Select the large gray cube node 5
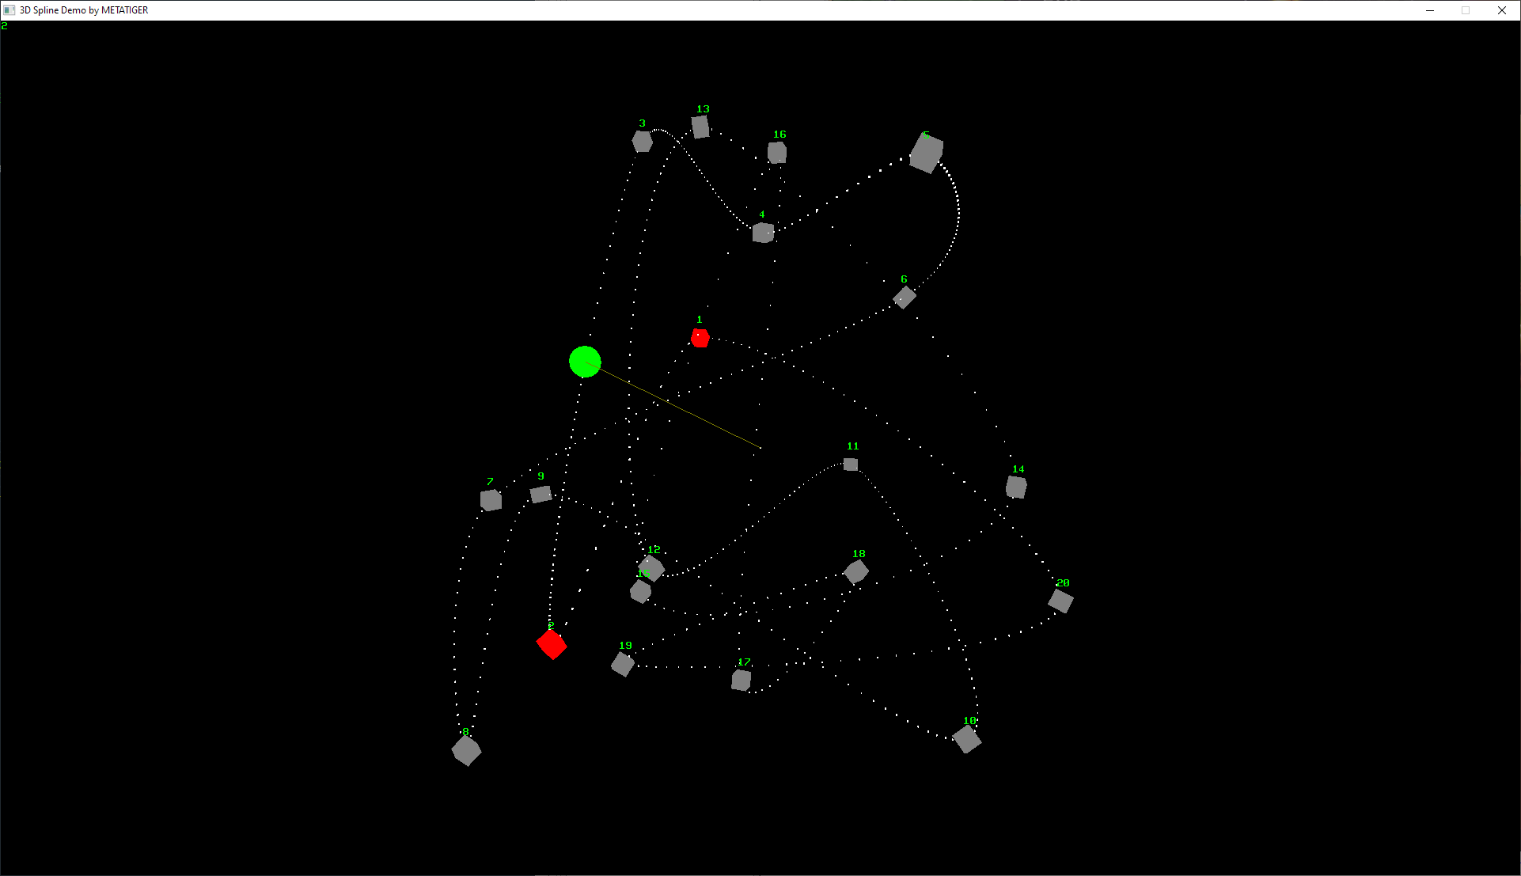Viewport: 1521px width, 876px height. click(926, 153)
